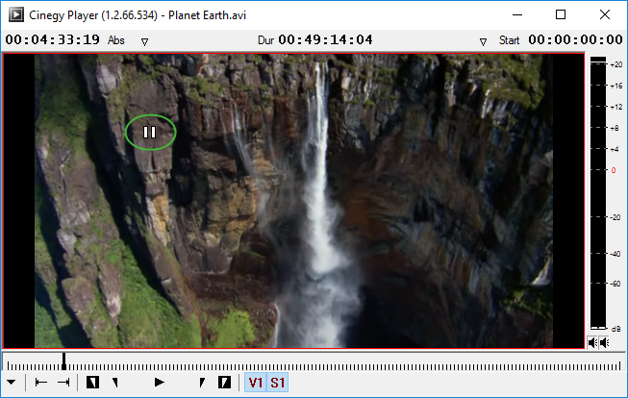Click the duration timecode 00:49:14:04

325,39
